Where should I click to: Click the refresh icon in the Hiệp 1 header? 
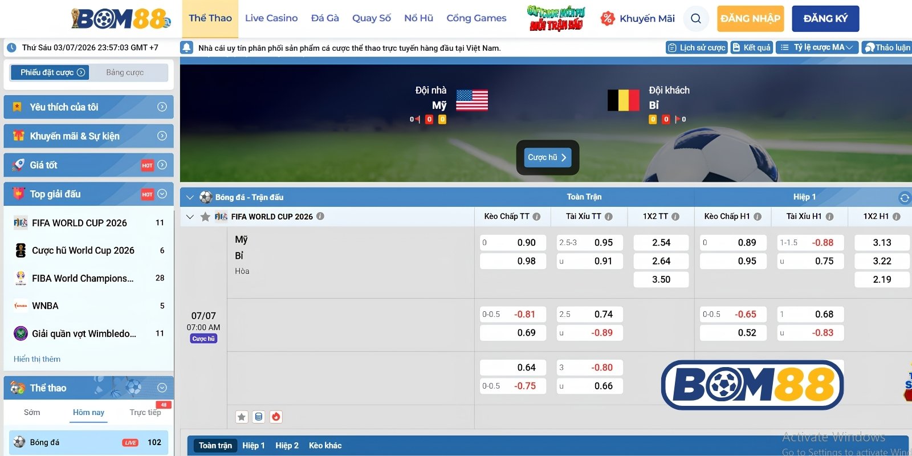(x=904, y=198)
